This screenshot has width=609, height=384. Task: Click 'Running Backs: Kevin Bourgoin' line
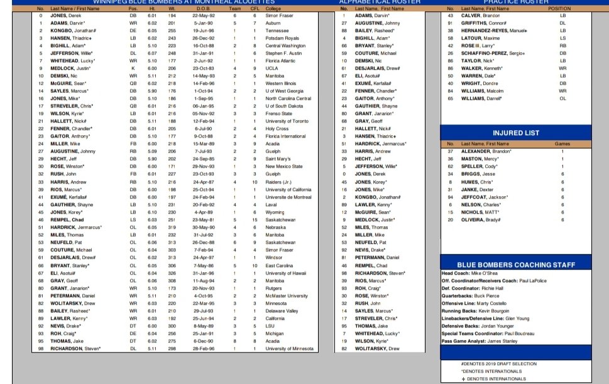(475, 311)
